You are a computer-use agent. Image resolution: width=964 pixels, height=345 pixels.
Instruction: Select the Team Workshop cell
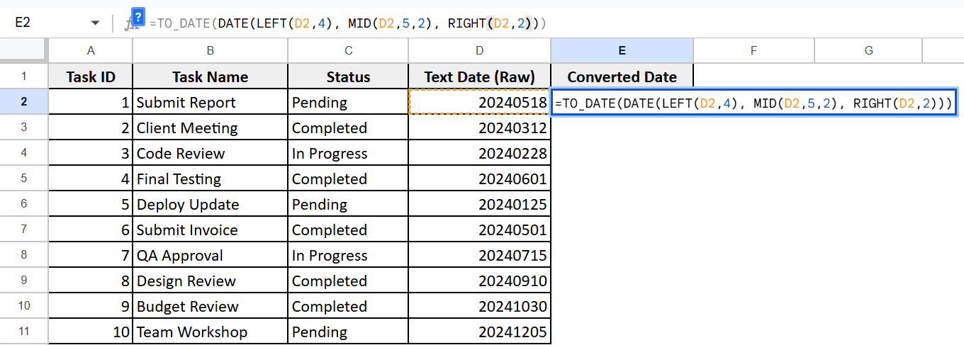pyautogui.click(x=211, y=332)
